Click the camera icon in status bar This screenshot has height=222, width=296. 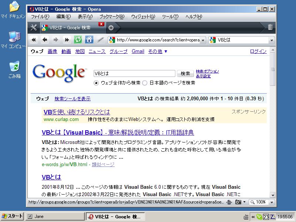pos(238,202)
